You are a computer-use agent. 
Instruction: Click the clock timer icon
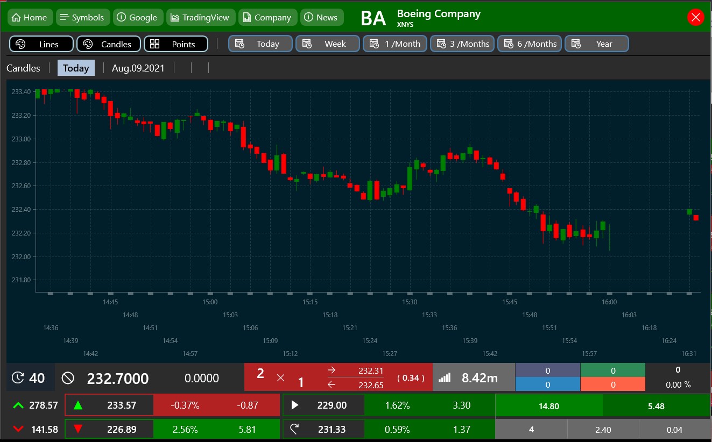(x=18, y=378)
